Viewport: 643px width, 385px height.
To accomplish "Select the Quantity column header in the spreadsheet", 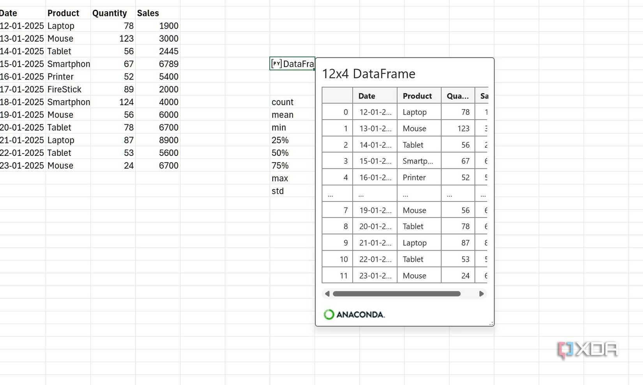I will coord(110,13).
